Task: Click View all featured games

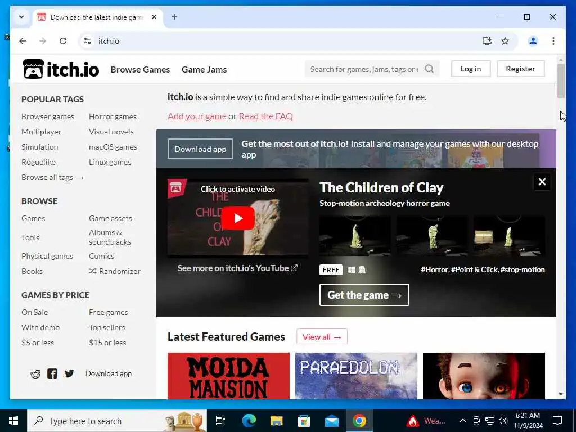Action: coord(322,336)
